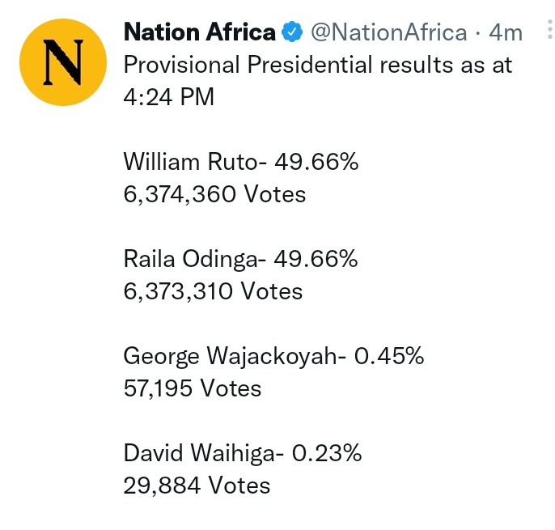The height and width of the screenshot is (530, 555).
Task: Click the 57,195 Votes line
Action: point(193,388)
